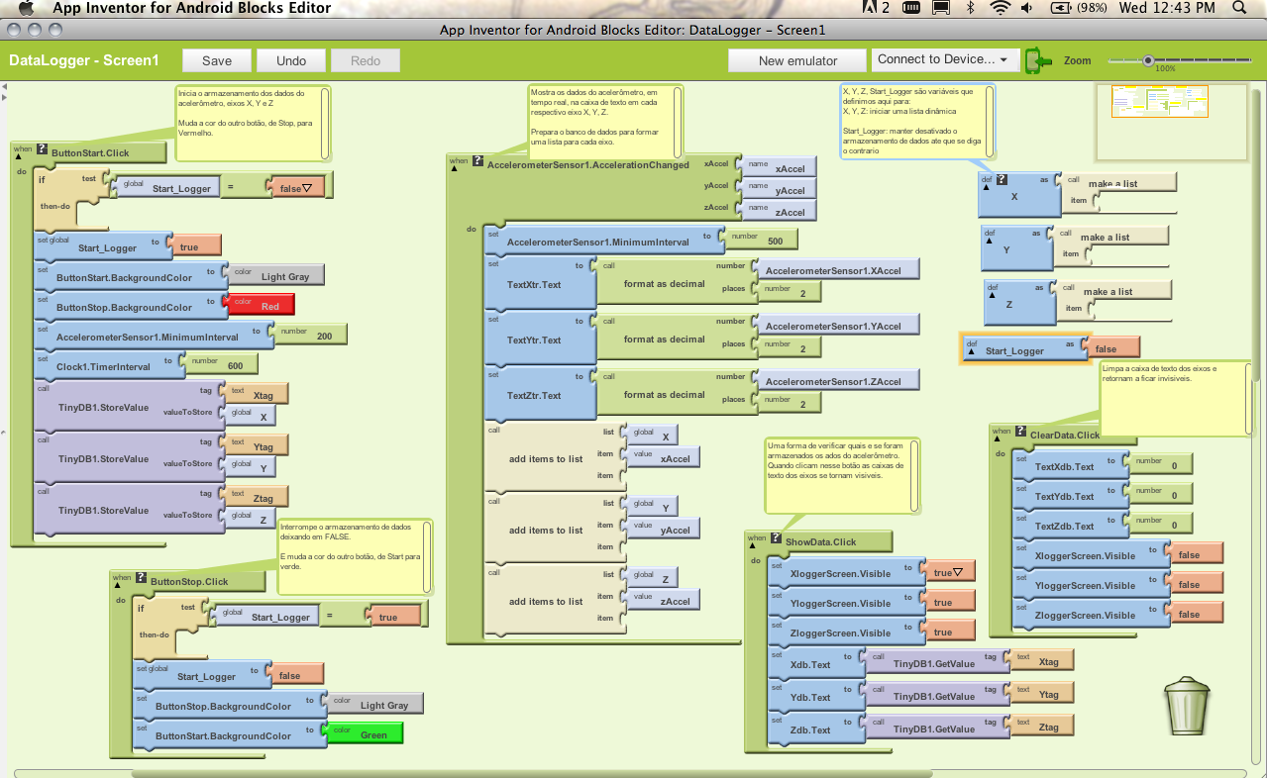Click the trash can icon
This screenshot has width=1267, height=778.
click(1187, 705)
